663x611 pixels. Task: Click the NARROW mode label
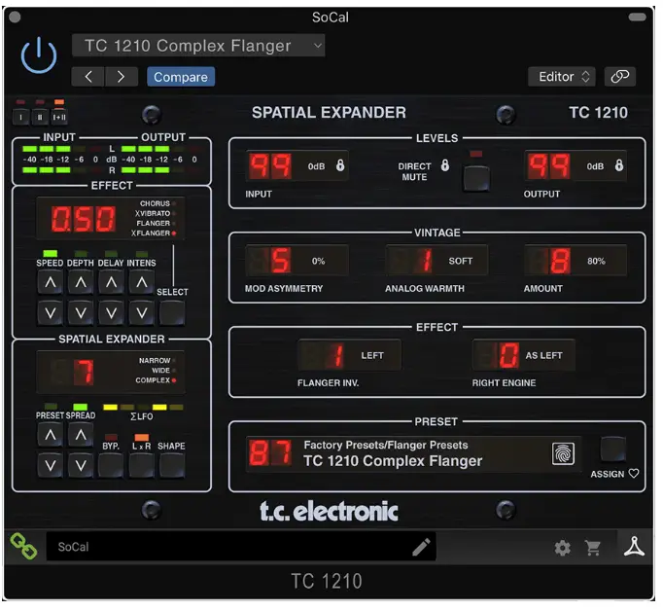click(155, 361)
